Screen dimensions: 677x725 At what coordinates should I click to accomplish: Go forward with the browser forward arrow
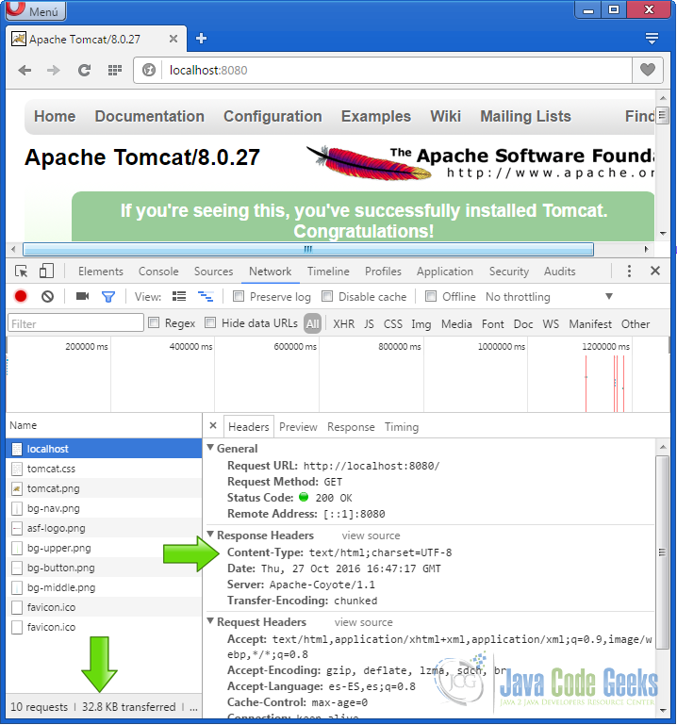tap(53, 71)
